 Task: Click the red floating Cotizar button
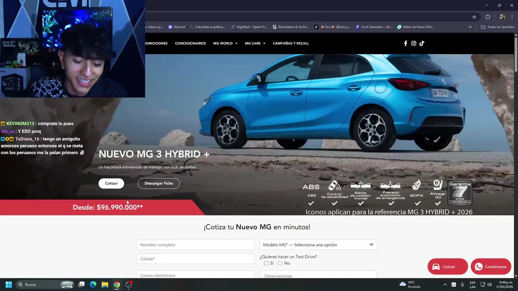click(448, 267)
